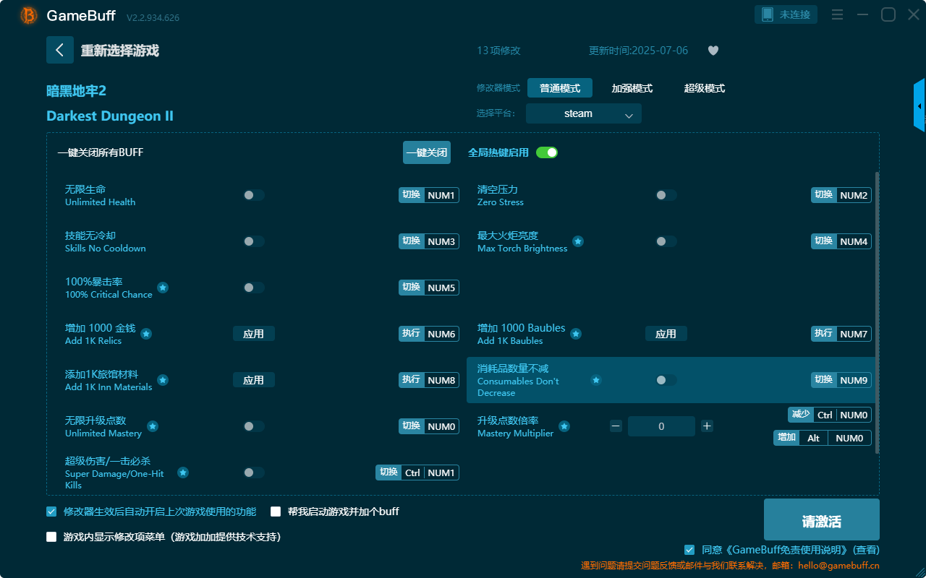Switch to 超级模式 mode tab
The height and width of the screenshot is (578, 926).
point(704,88)
